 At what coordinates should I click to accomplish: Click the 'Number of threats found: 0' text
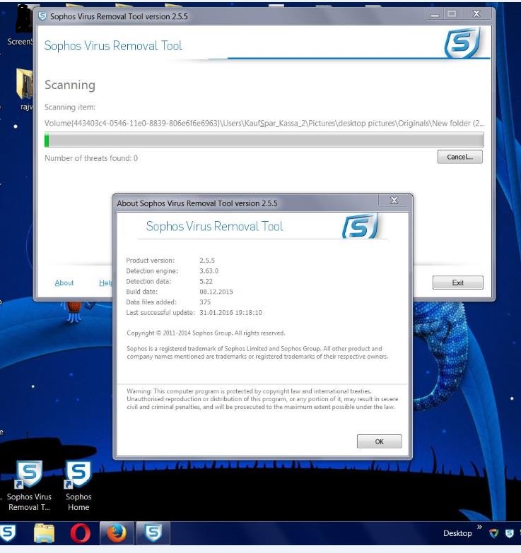click(x=91, y=158)
